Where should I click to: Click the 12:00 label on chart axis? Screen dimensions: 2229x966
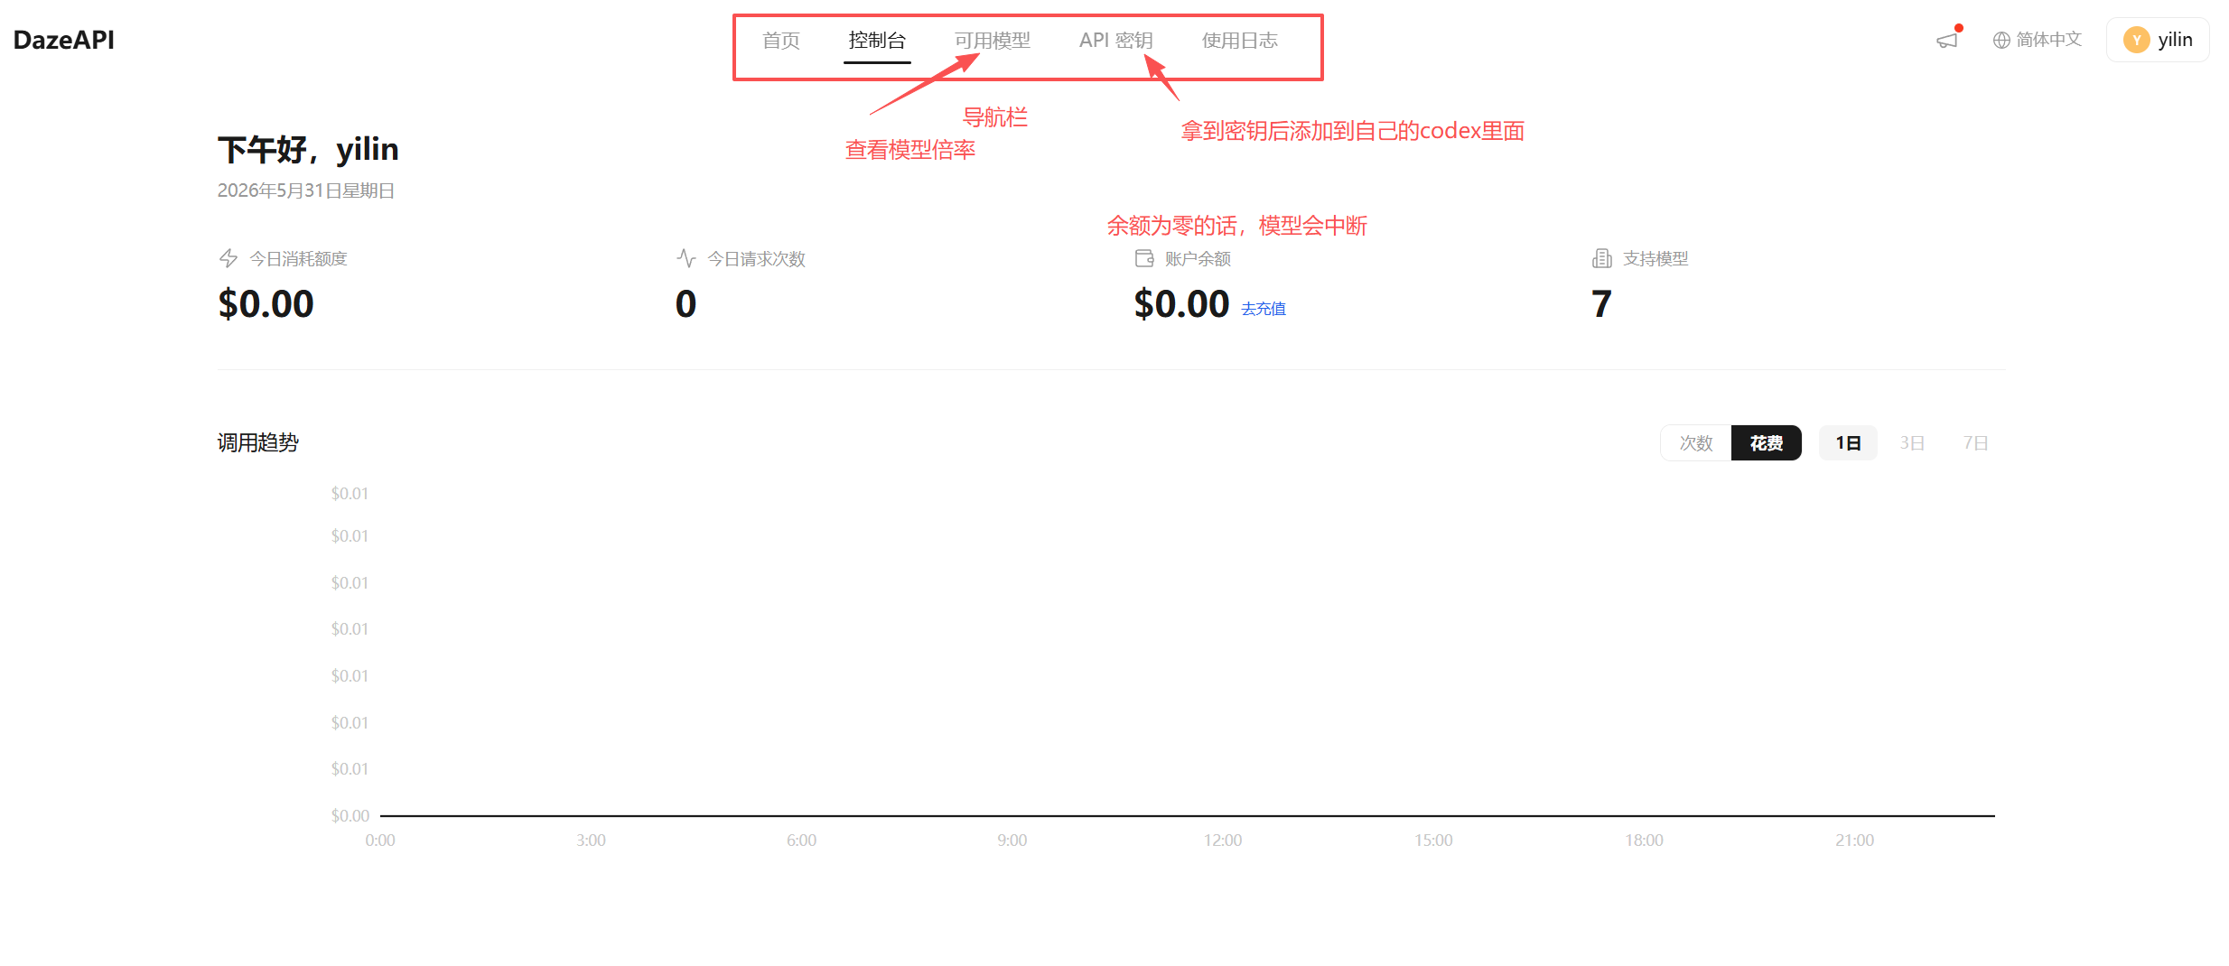tap(1223, 841)
